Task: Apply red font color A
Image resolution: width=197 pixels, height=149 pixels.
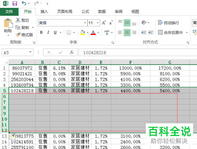Action: click(x=93, y=32)
